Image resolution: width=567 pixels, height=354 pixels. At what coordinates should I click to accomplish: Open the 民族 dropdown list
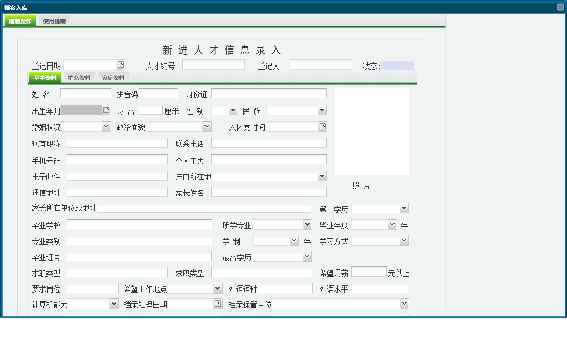[x=321, y=110]
